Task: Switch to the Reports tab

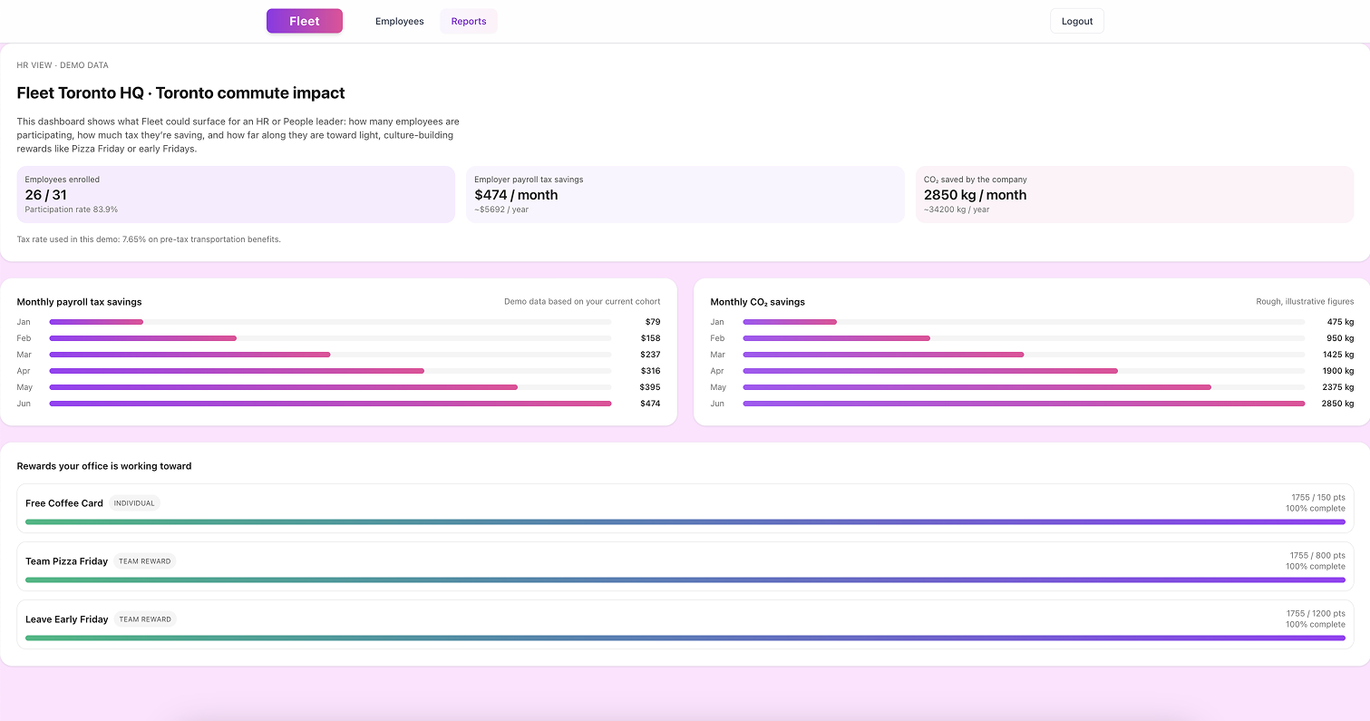Action: coord(468,21)
